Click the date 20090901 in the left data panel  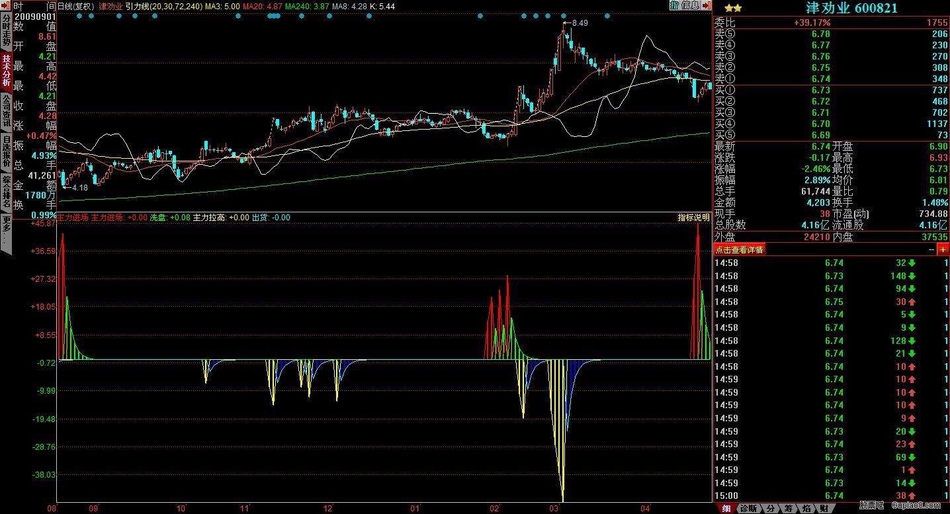click(x=34, y=16)
